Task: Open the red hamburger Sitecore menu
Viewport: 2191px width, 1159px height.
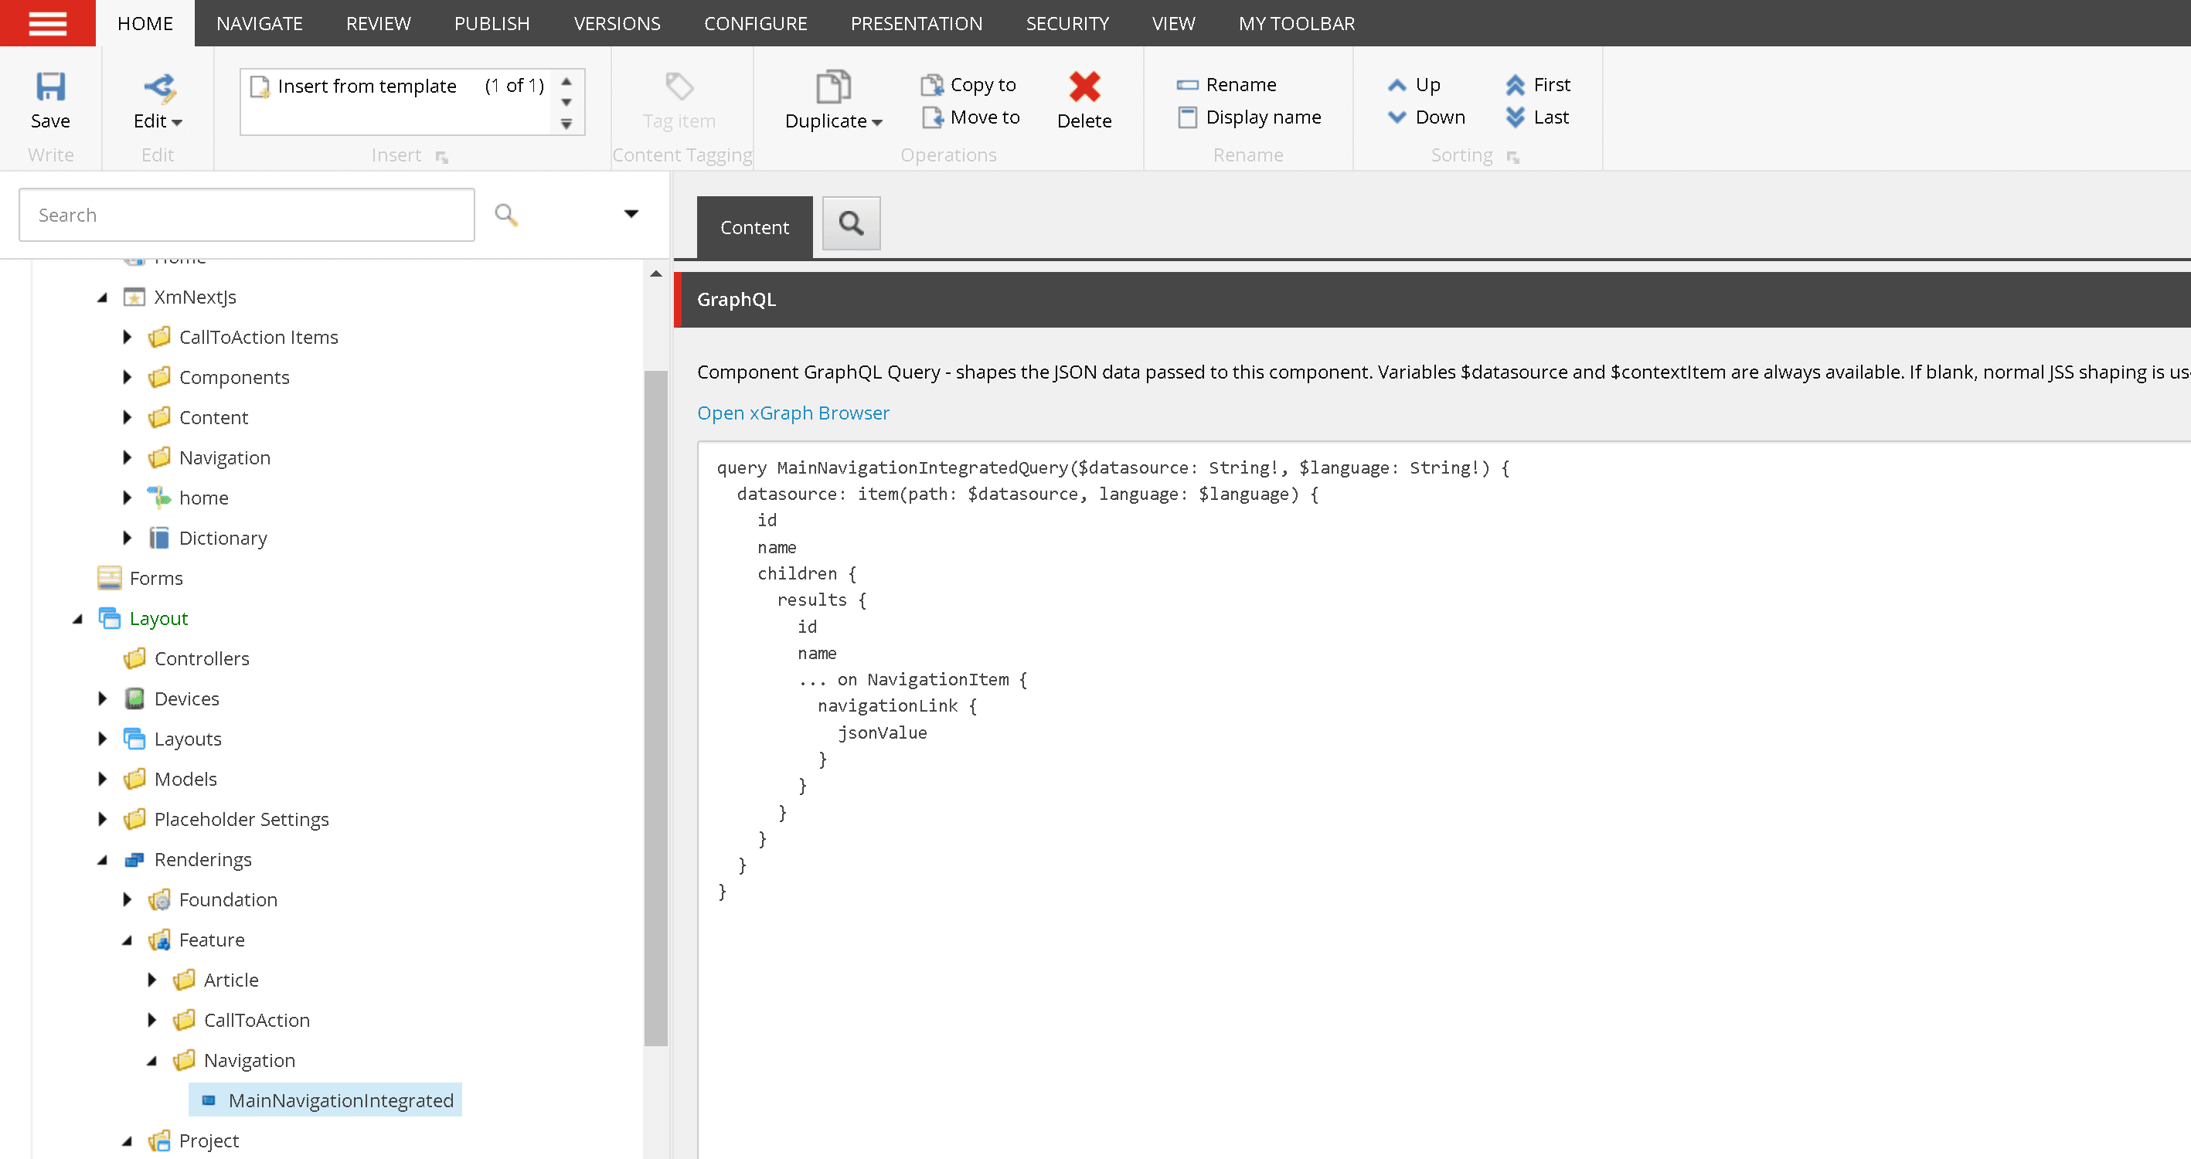Action: [48, 23]
